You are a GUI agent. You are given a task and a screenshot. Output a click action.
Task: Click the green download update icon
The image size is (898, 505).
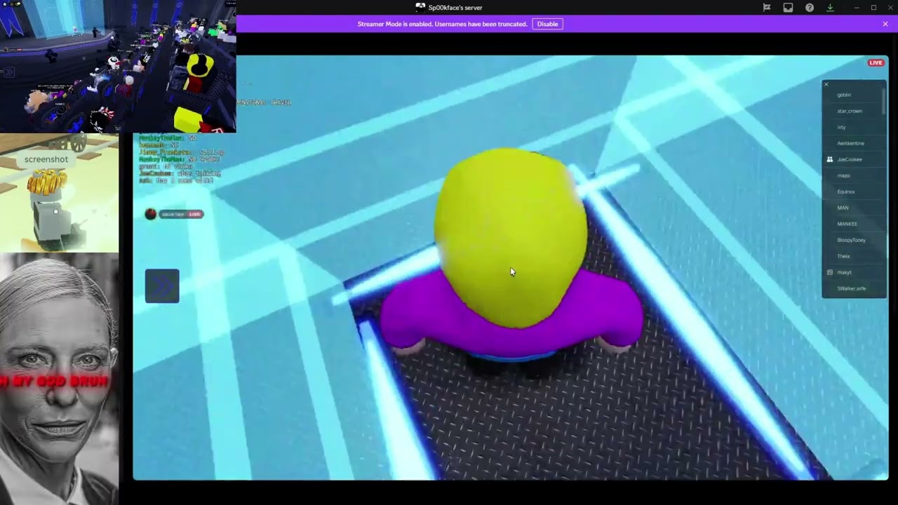pos(830,8)
